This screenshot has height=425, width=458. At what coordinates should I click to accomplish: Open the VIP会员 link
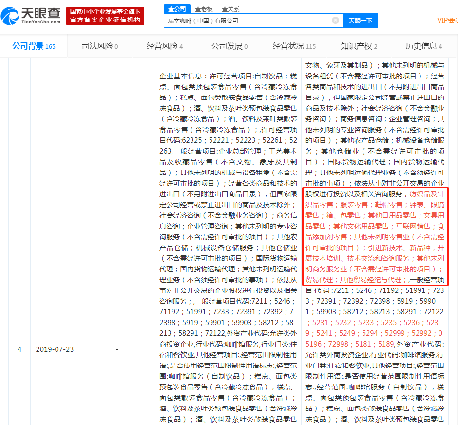447,20
